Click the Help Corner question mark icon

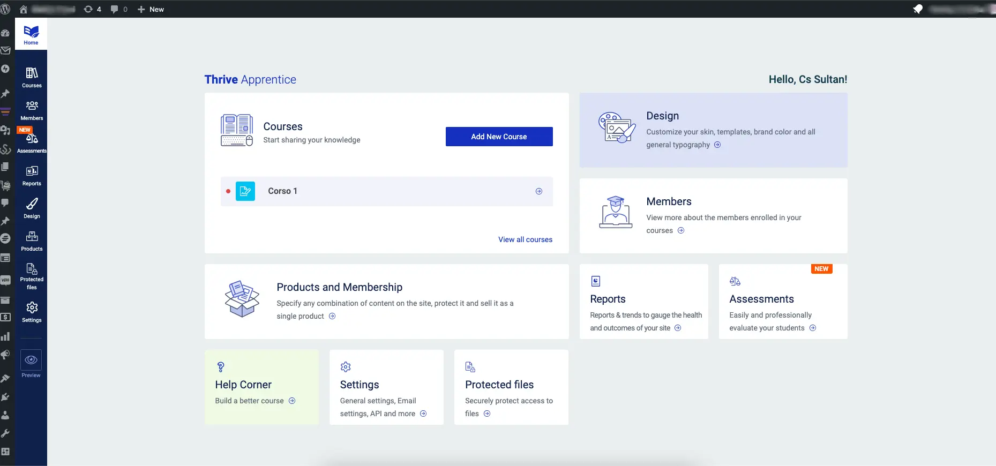coord(221,367)
